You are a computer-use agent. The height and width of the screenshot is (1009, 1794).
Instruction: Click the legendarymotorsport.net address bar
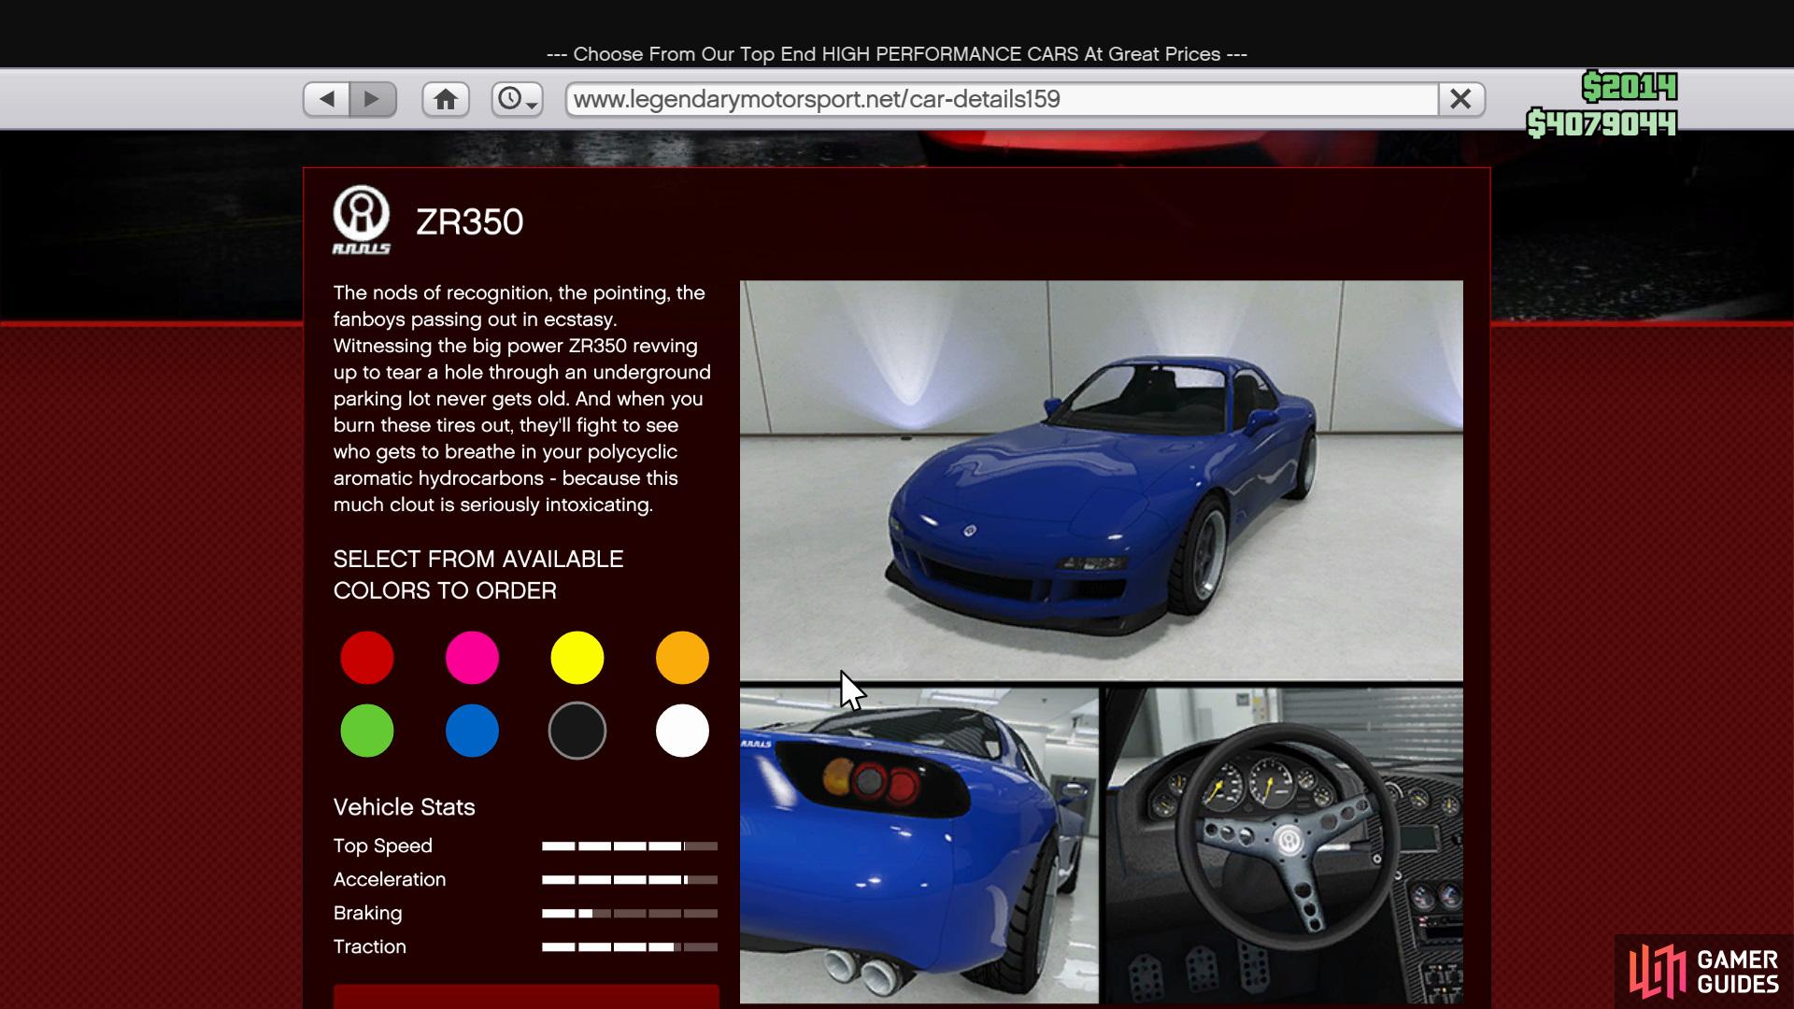[x=1001, y=99]
